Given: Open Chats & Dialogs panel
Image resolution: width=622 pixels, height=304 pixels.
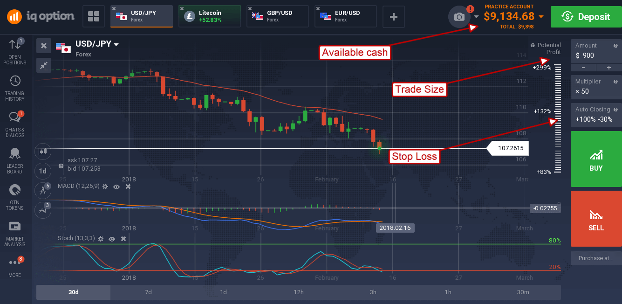Looking at the screenshot, I should click(15, 125).
